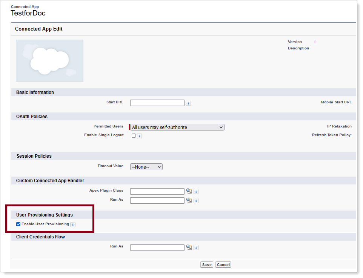Open the Run As lookup under Client Credentials Flow
Image resolution: width=363 pixels, height=278 pixels.
189,247
